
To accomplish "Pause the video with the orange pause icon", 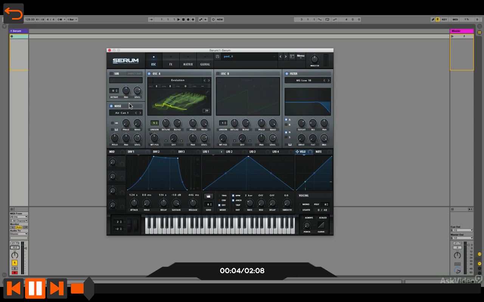I will click(x=35, y=289).
